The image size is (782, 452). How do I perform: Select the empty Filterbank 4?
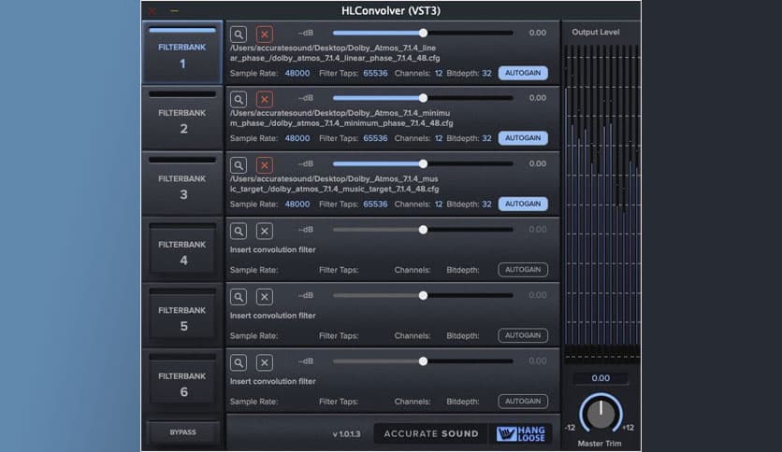click(182, 250)
